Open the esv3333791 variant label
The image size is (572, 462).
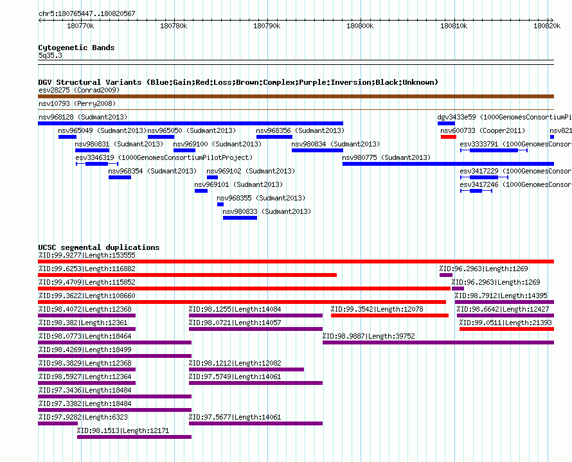click(x=515, y=144)
